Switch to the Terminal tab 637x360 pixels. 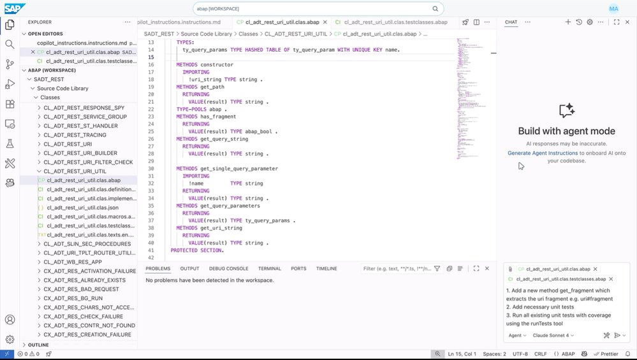tap(269, 269)
